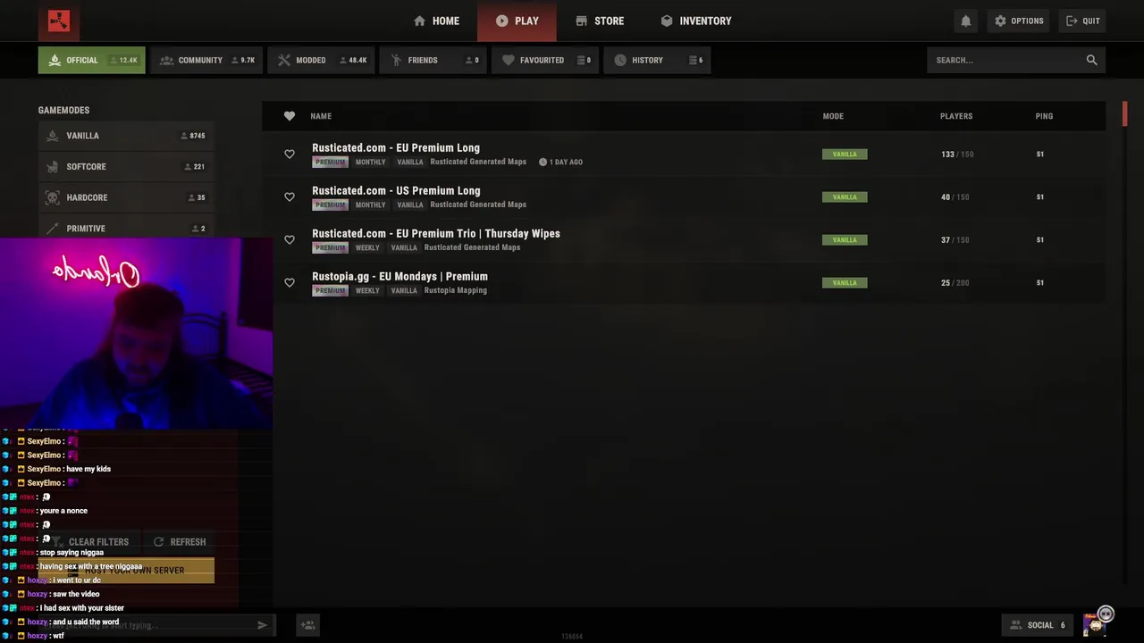This screenshot has width=1144, height=643.
Task: Favourite Rusticated.com EU Premium Long server
Action: [290, 154]
